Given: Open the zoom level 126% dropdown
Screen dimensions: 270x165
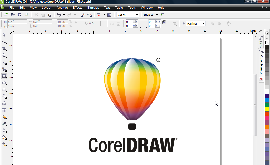Looking at the screenshot, I should point(137,15).
